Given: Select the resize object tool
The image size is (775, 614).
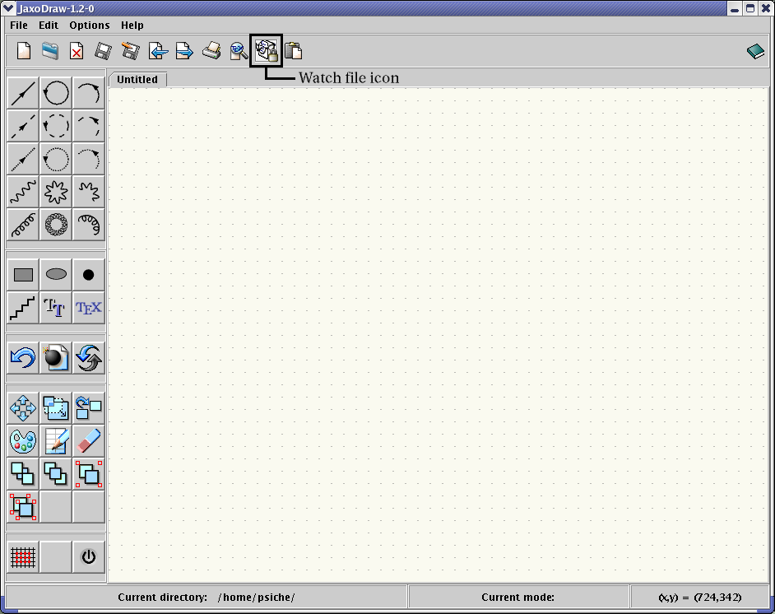Looking at the screenshot, I should pyautogui.click(x=56, y=408).
